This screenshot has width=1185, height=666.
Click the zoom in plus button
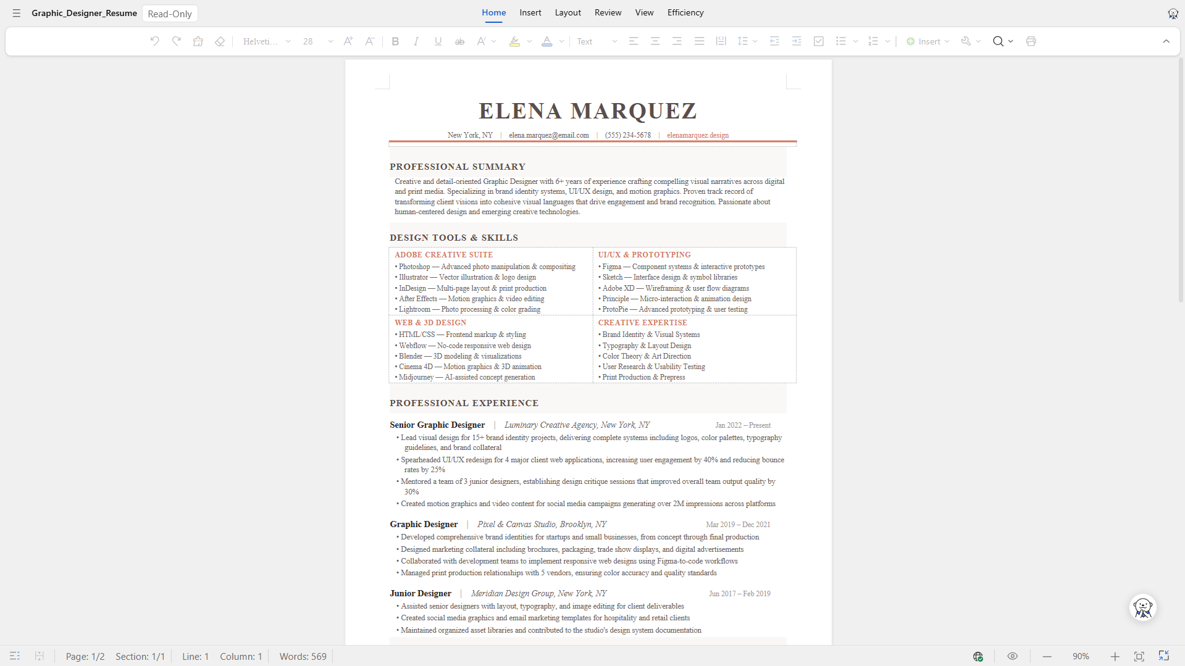click(x=1115, y=656)
